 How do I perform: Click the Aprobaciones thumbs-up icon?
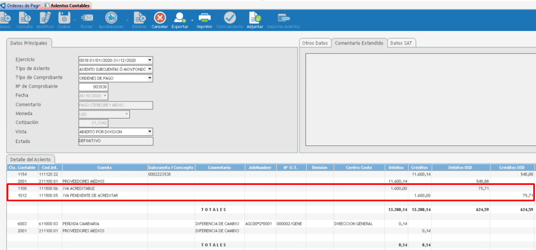coord(111,18)
